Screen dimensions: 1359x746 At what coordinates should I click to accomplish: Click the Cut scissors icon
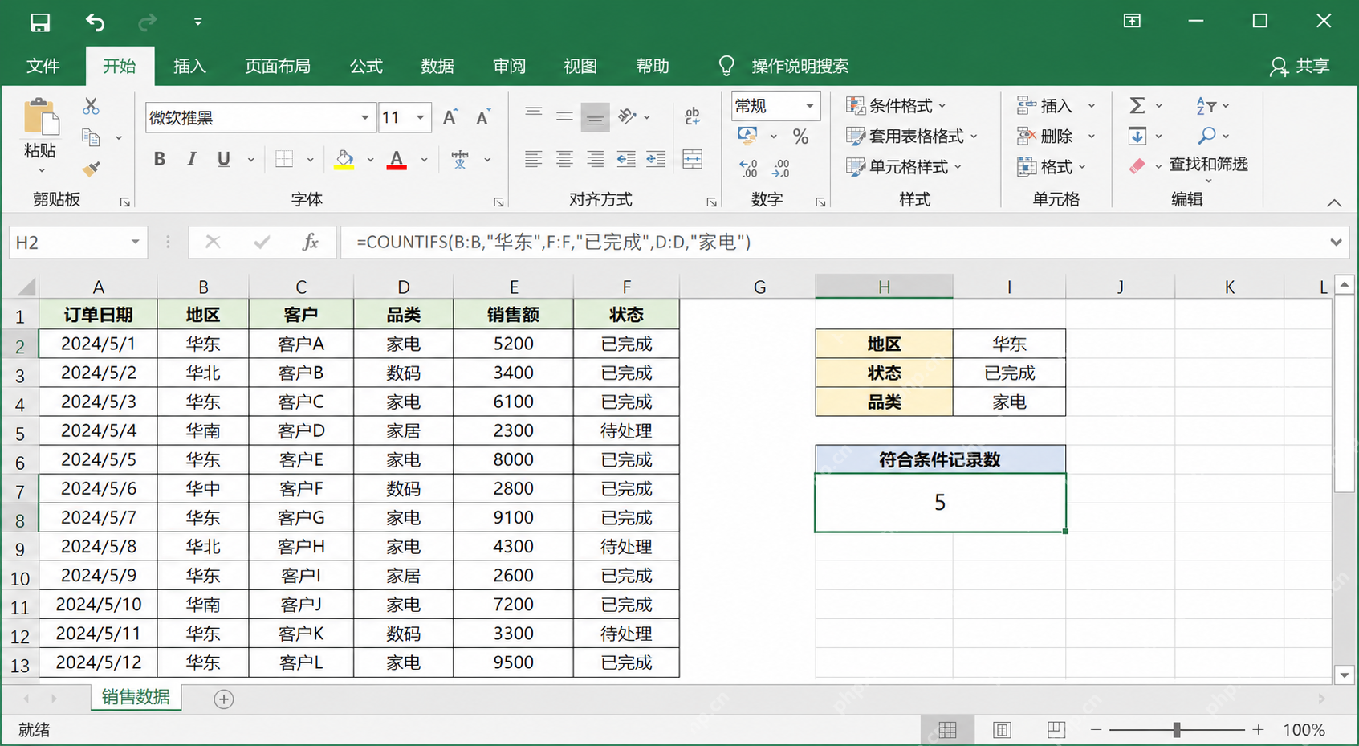[x=91, y=106]
